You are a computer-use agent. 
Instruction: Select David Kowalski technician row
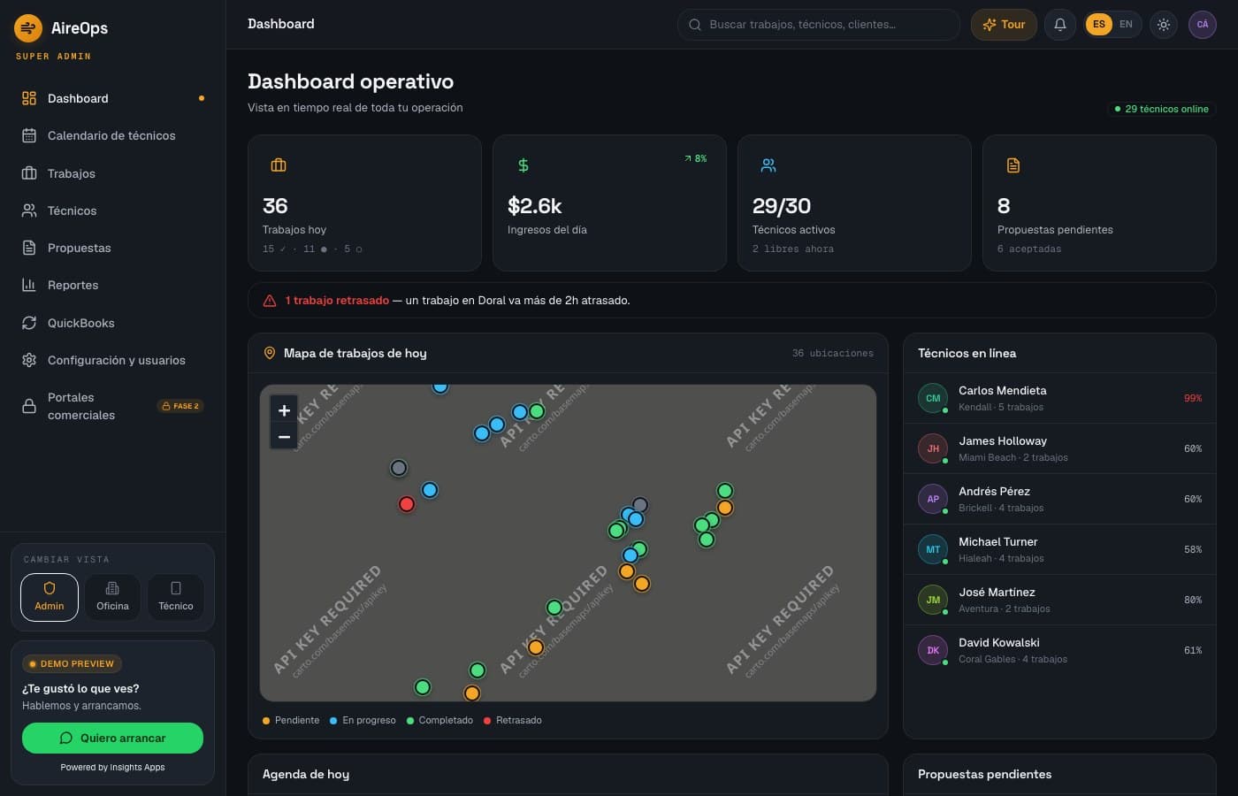pos(1059,650)
